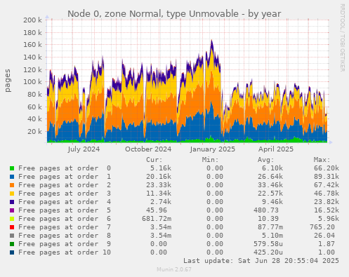Click the navy order 10 legend swatch

[x=12, y=252]
